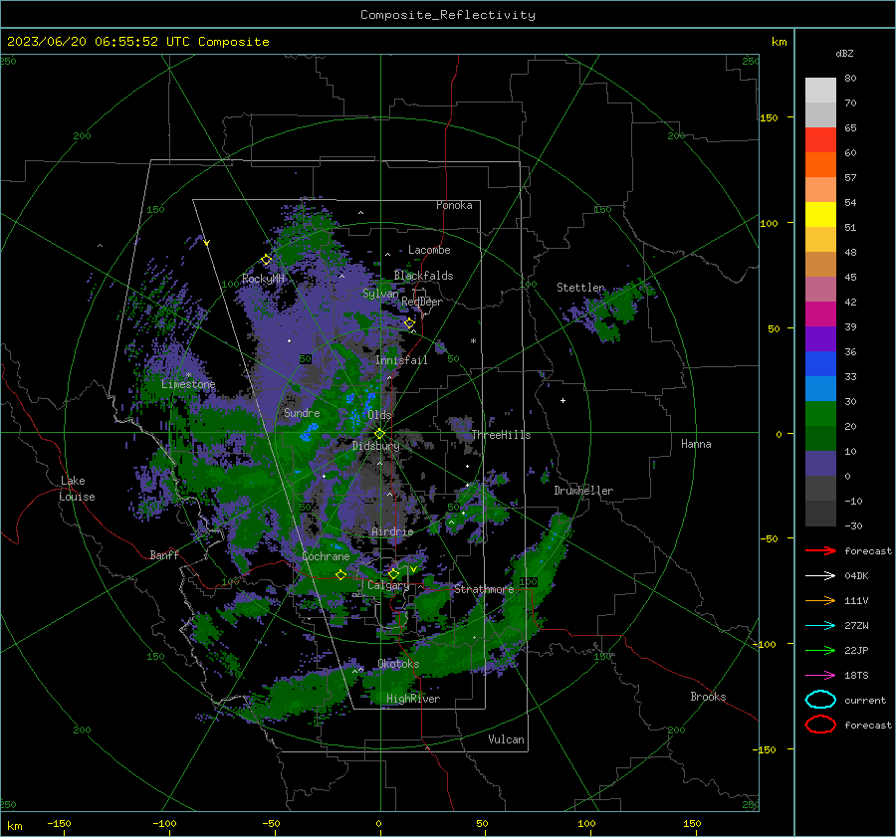Click the yellow diamond marker above Calgary
Screen dimensions: 896x837
click(x=393, y=573)
